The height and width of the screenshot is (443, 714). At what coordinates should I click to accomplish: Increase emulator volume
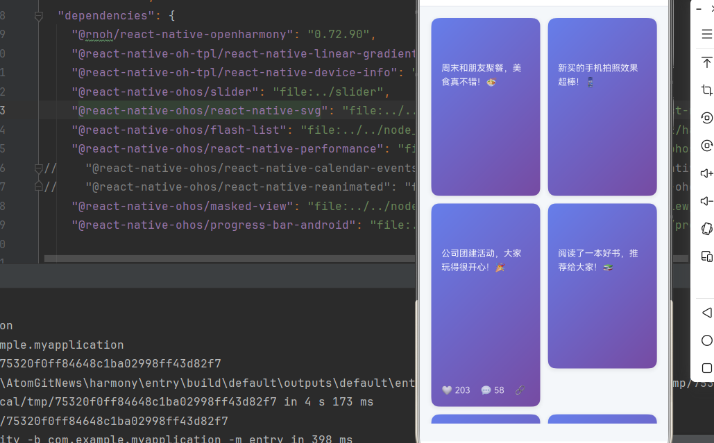(706, 173)
